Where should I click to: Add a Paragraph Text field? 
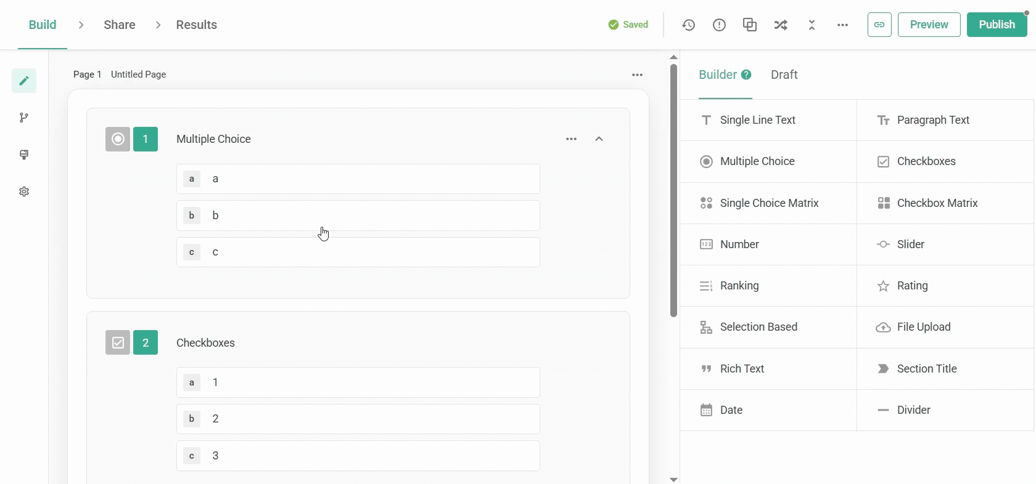945,120
